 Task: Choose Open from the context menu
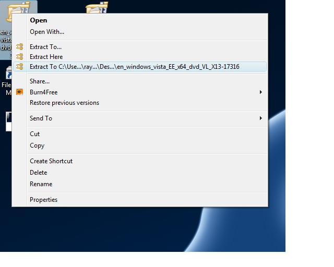click(39, 20)
